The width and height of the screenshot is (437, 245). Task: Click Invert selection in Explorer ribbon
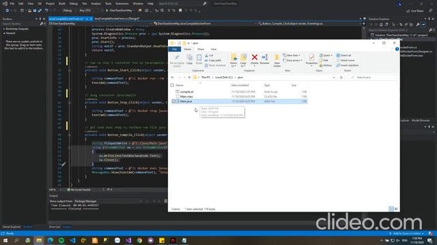(348, 65)
